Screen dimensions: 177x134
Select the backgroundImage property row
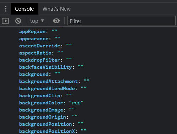[x=47, y=110]
